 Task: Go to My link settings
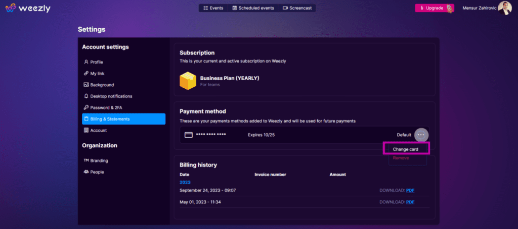click(x=97, y=73)
